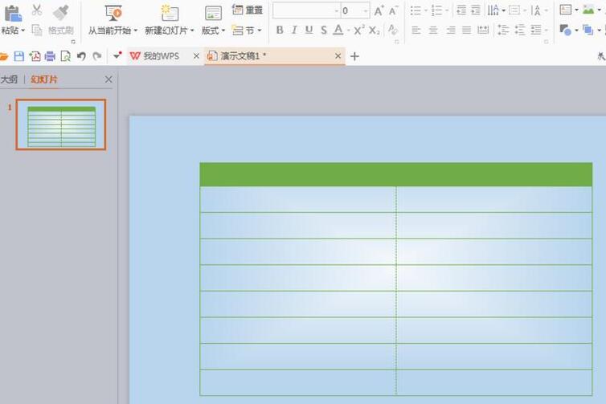Align text right
606x404 pixels.
tap(450, 30)
